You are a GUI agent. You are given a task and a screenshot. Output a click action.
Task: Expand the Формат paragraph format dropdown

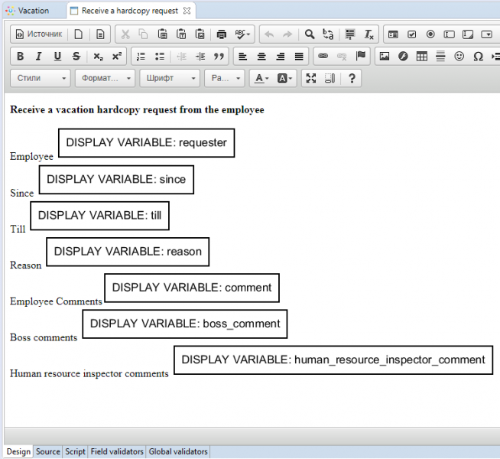[105, 79]
